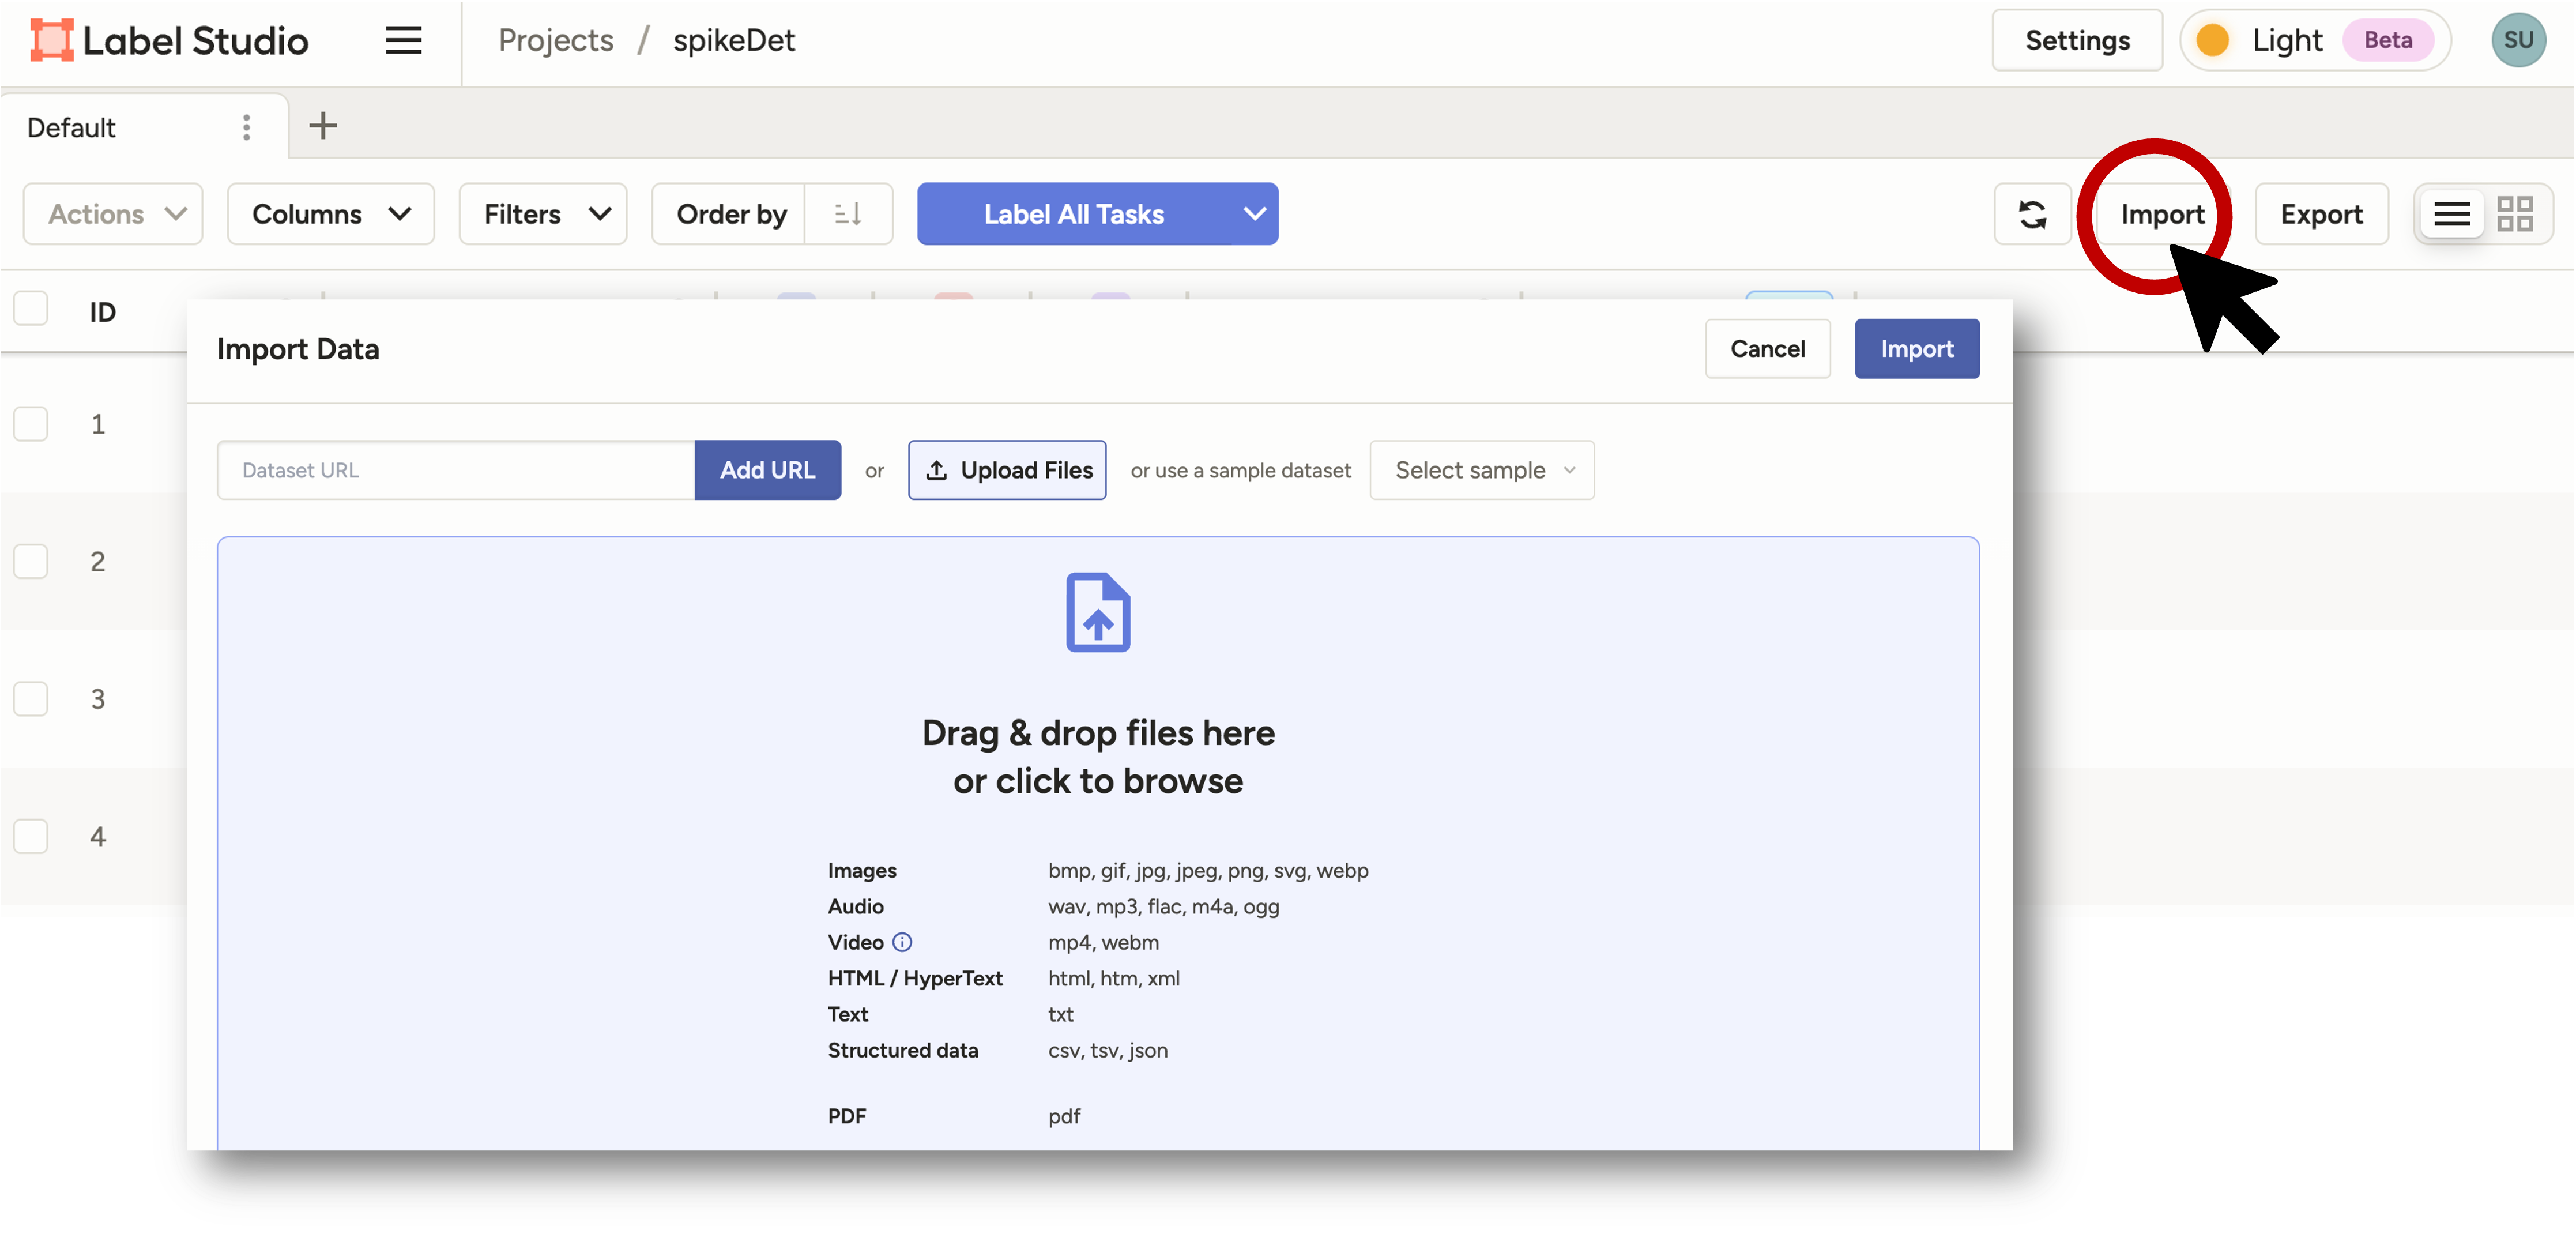The image size is (2576, 1234).
Task: Add a new tab view
Action: tap(323, 126)
